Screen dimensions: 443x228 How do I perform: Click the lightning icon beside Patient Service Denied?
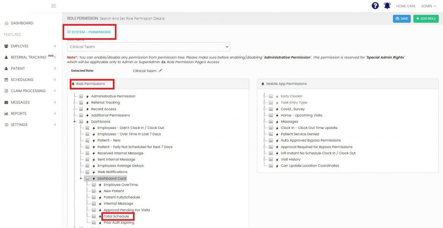[x=277, y=134]
